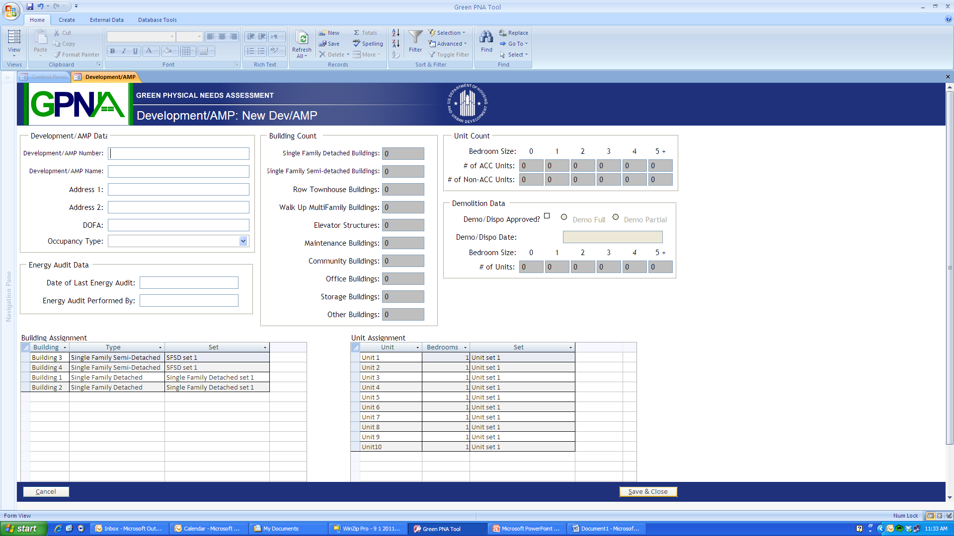Click the form's vertical scrollbar
The width and height of the screenshot is (954, 536).
tap(950, 268)
